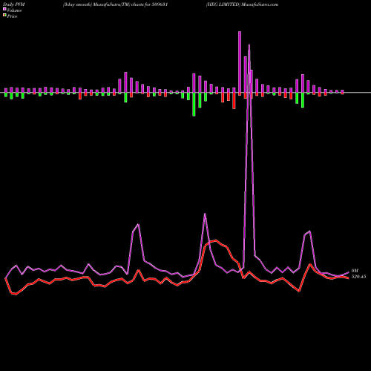Click the HEG LIMITED MunafaSutra.com heading
Image resolution: width=371 pixels, height=371 pixels.
242,4
